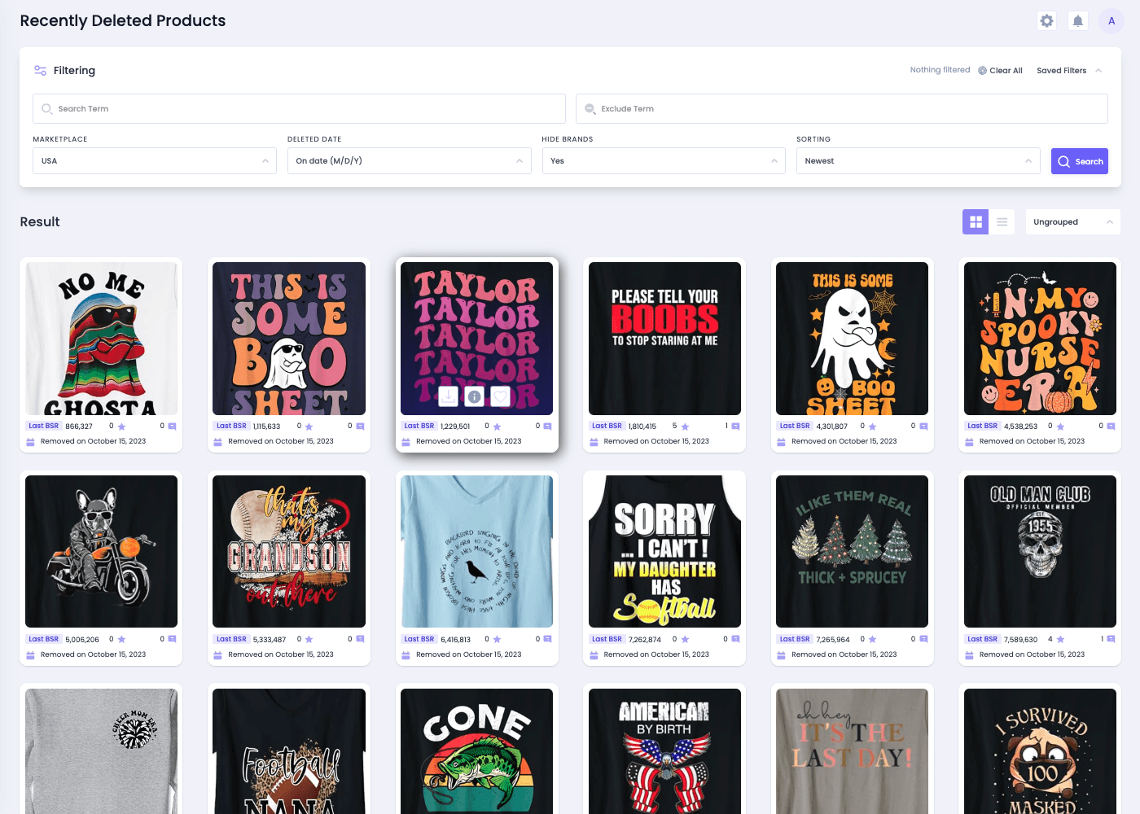The image size is (1140, 814).
Task: Open the bulldog motorcycle shirt thumbnail
Action: click(x=101, y=552)
